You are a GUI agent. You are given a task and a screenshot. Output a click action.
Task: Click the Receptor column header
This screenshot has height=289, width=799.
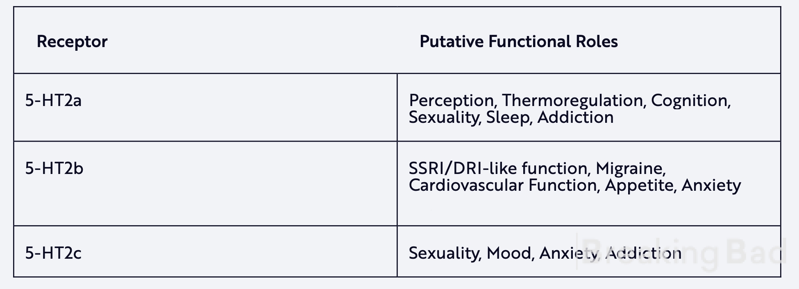click(x=72, y=42)
